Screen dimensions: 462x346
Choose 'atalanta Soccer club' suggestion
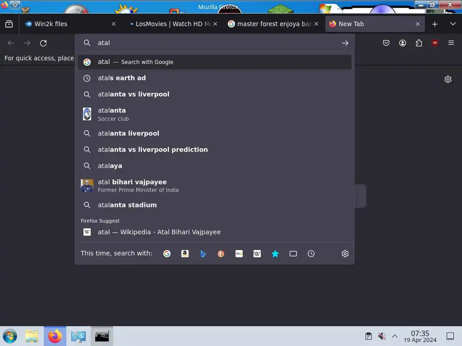214,114
